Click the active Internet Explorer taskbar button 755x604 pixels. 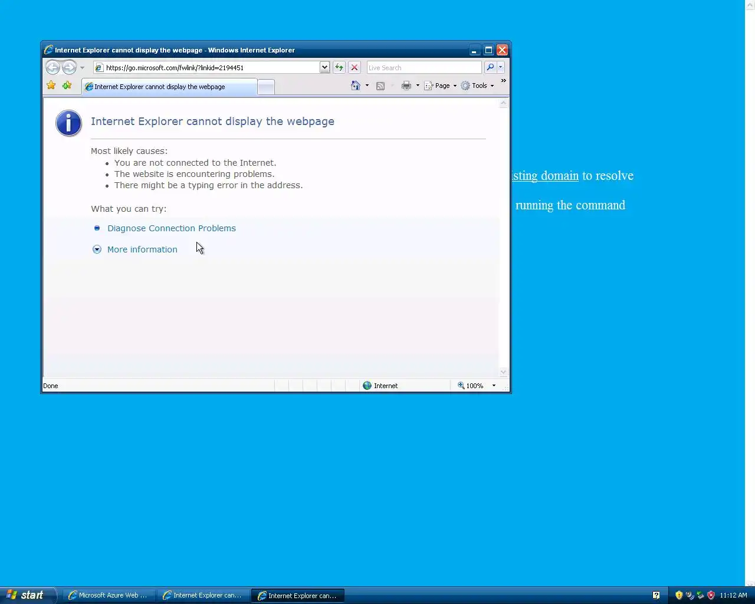click(x=298, y=596)
